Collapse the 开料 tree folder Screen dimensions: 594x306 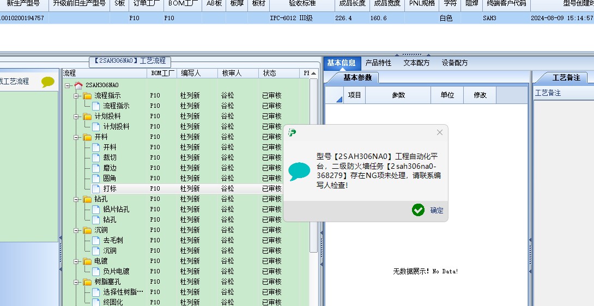pyautogui.click(x=76, y=137)
